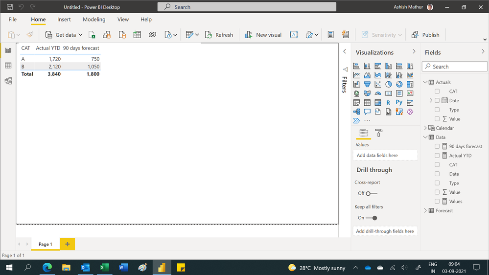This screenshot has width=489, height=275.
Task: Select the Card visualization
Action: click(388, 93)
